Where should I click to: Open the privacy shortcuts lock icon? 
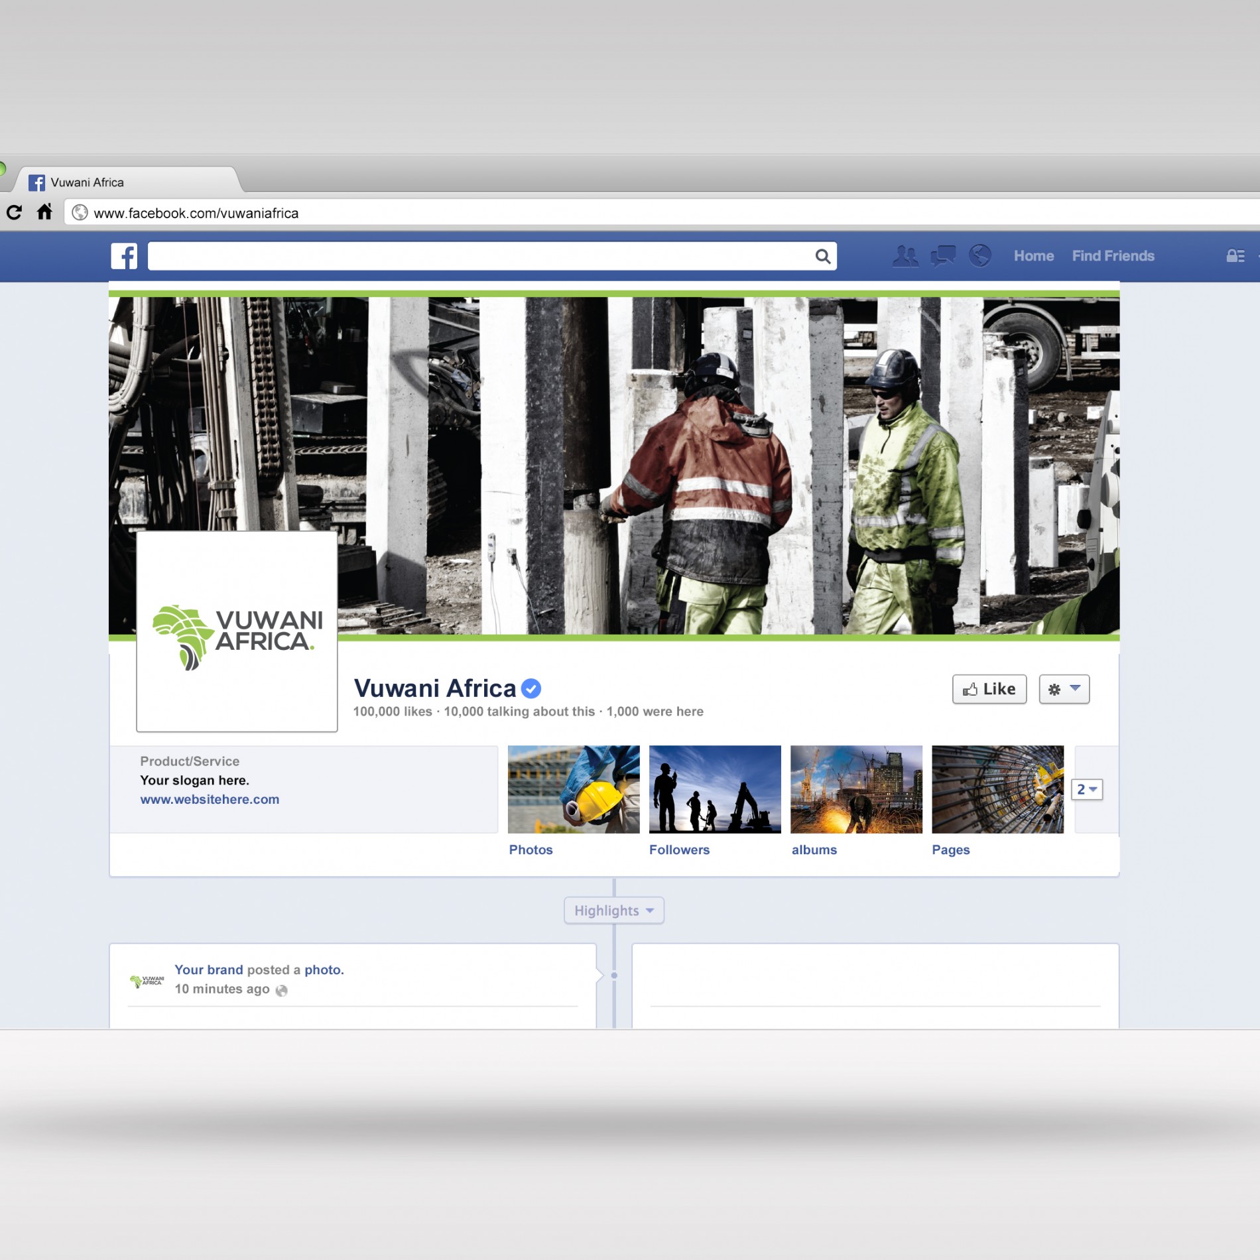pos(1235,256)
